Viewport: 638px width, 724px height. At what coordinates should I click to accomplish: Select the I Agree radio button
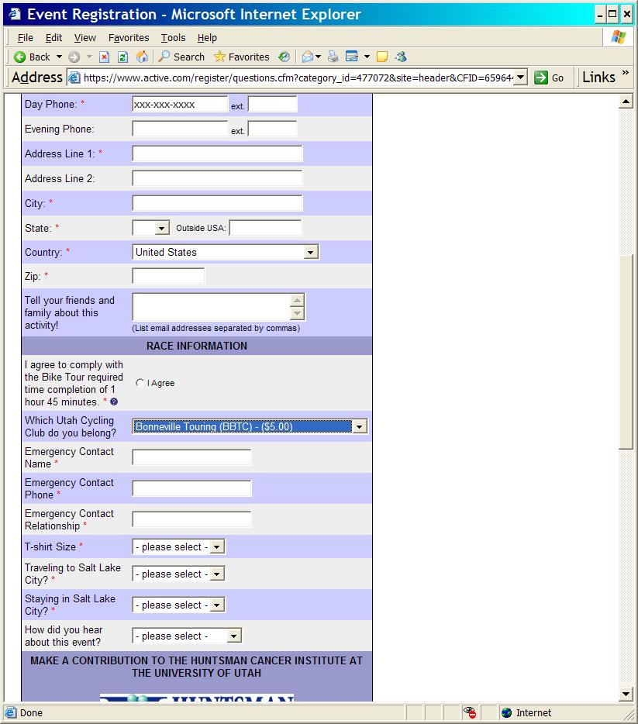click(140, 383)
